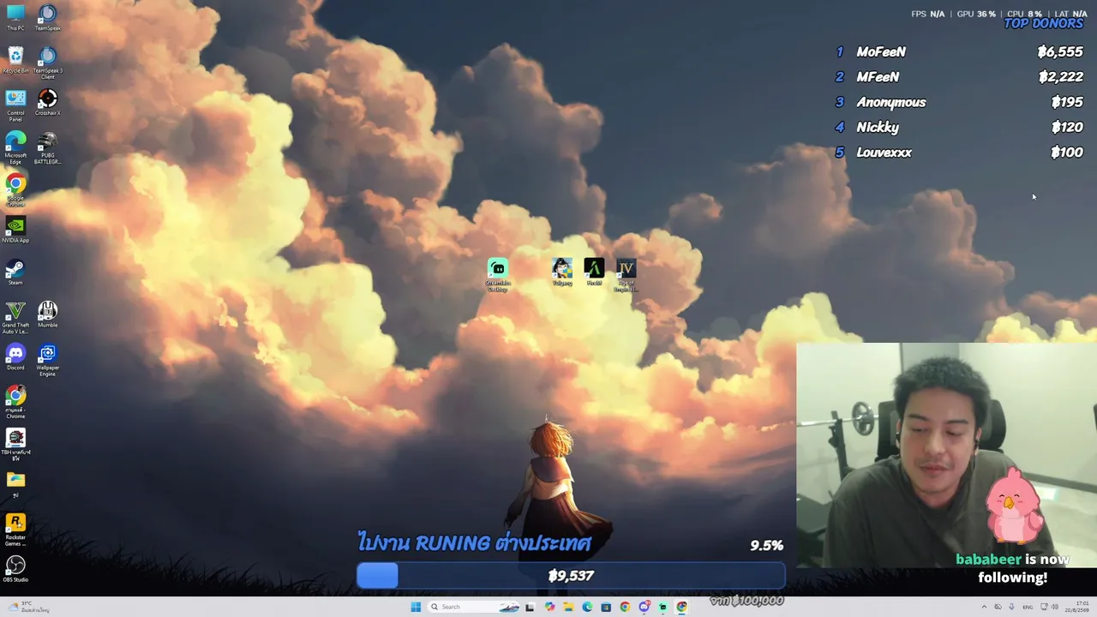The height and width of the screenshot is (617, 1097).
Task: Launch Wallpaper Engine from the desktop
Action: coord(48,359)
